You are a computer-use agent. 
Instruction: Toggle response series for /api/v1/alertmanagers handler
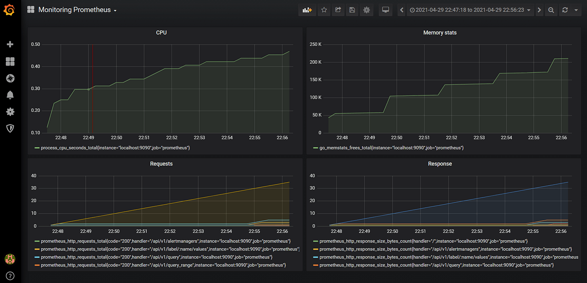[x=446, y=249]
